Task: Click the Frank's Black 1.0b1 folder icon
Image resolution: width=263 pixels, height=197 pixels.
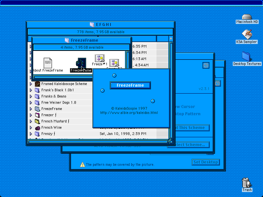Action: (37, 90)
